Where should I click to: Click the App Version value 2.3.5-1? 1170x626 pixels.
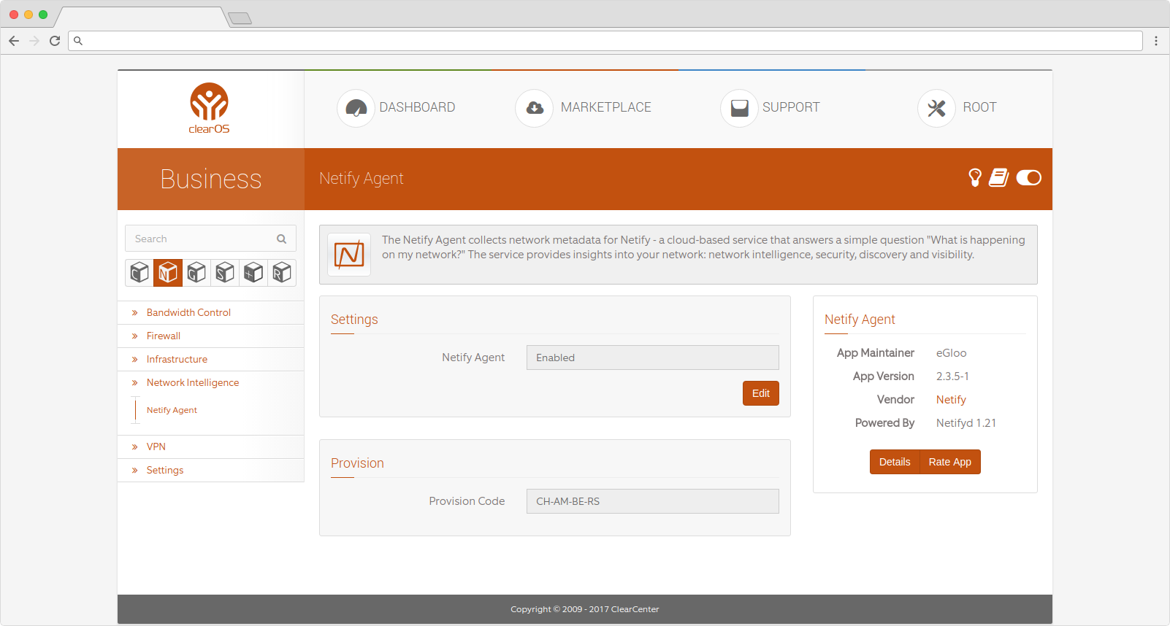click(x=952, y=376)
